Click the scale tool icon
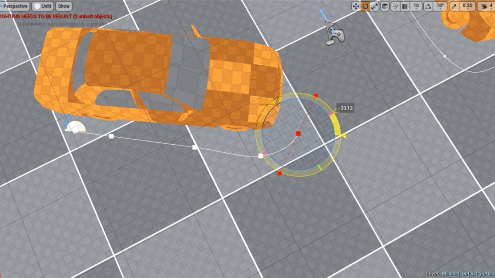 [x=374, y=6]
